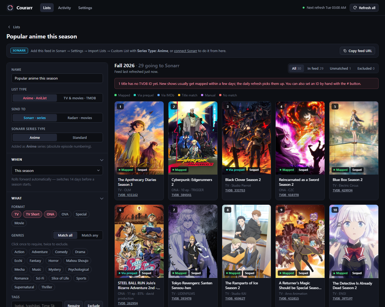Click Sequel badge on Reincarnated as a Sword
The width and height of the screenshot is (385, 307).
[303, 170]
